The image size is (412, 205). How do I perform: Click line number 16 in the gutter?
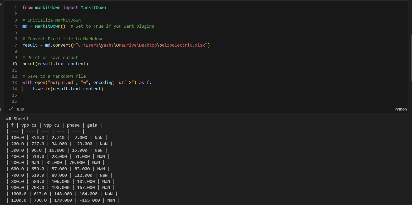click(14, 101)
